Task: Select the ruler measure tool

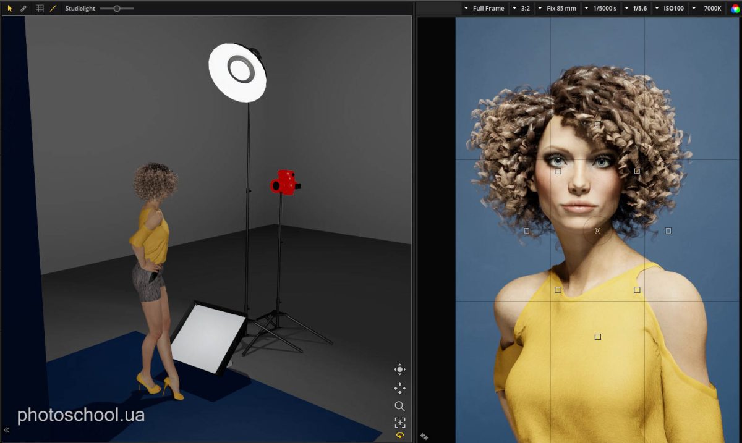Action: pos(23,9)
